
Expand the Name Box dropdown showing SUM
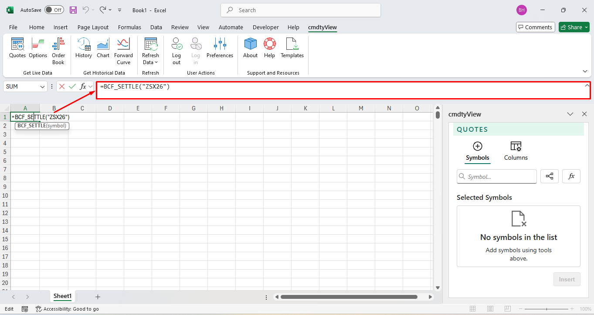[x=43, y=86]
